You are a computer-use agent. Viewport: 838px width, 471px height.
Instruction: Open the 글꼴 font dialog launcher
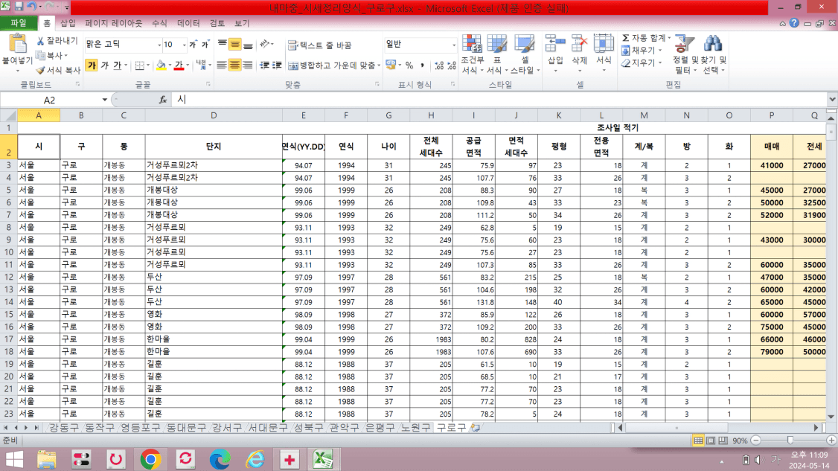pyautogui.click(x=208, y=85)
